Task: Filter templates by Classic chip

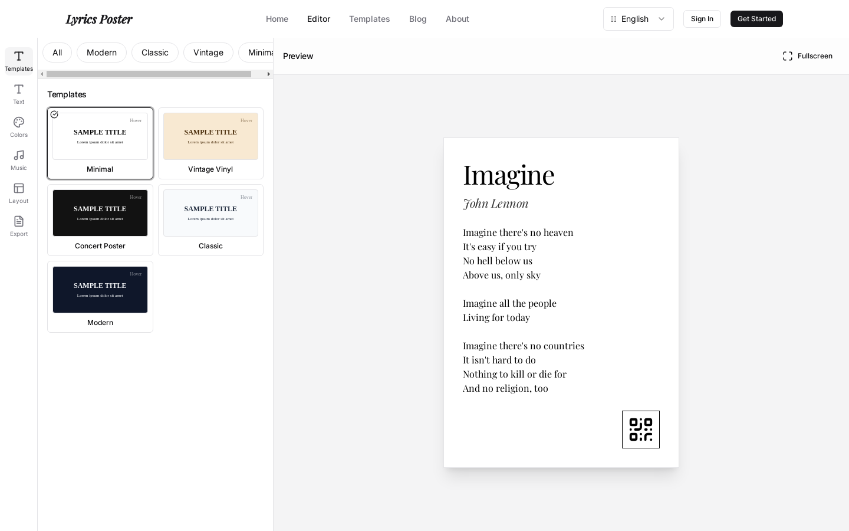Action: pos(155,53)
